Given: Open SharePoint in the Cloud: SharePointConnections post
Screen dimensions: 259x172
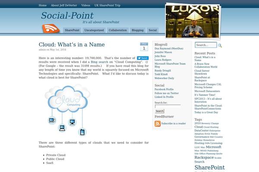Looking at the screenshot, I should pyautogui.click(x=208, y=107).
